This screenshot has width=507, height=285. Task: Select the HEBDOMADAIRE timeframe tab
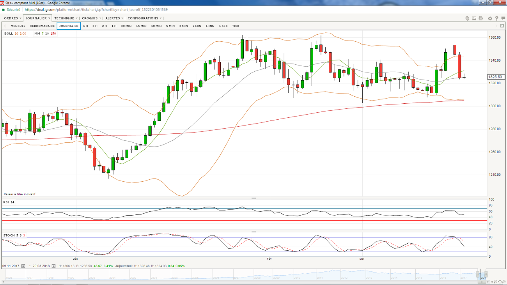(x=42, y=26)
